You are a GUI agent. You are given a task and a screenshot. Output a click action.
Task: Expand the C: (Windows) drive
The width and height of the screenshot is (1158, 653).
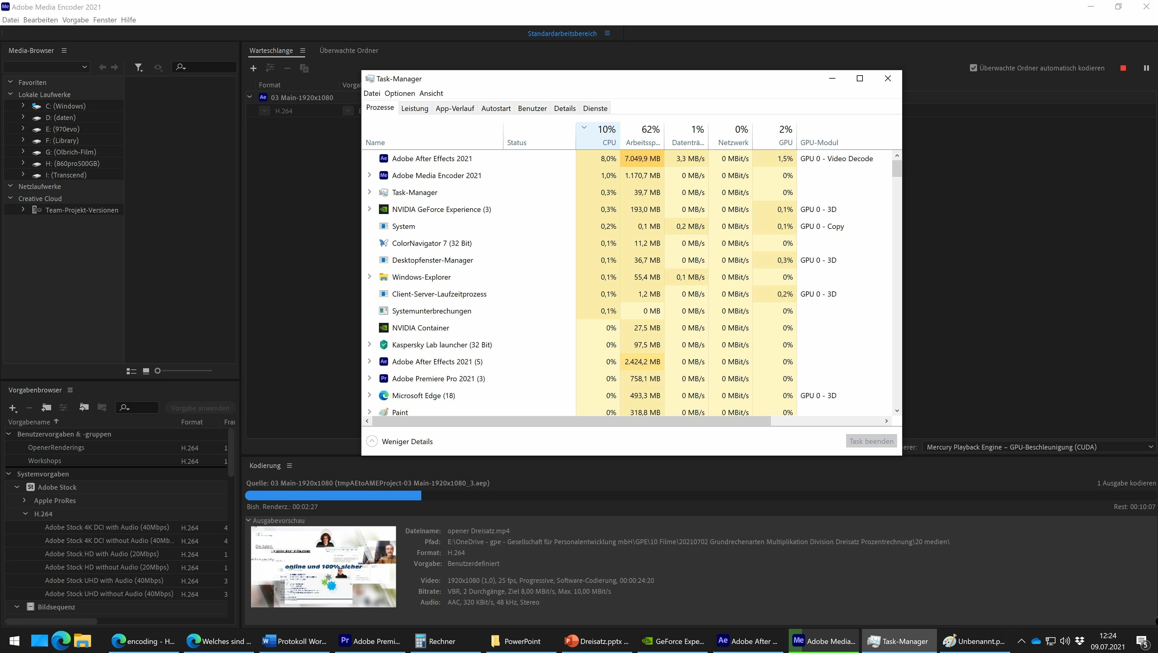pyautogui.click(x=23, y=106)
